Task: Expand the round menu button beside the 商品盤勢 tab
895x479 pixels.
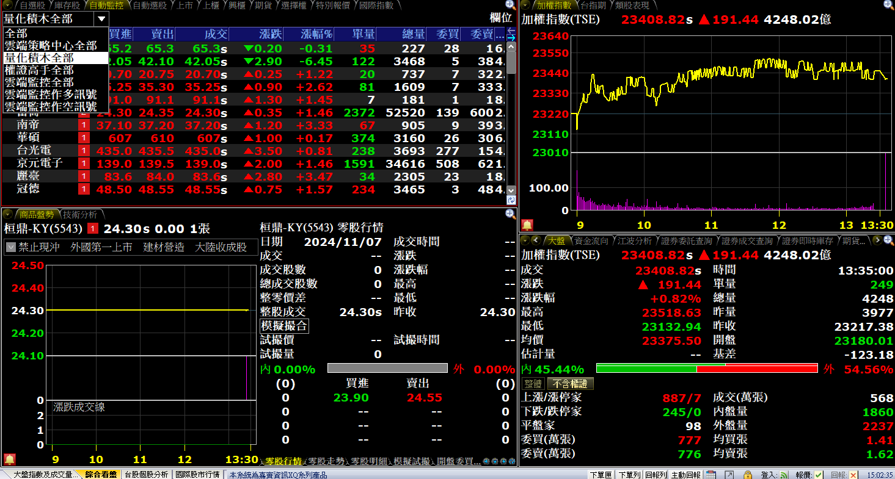Action: 7,214
